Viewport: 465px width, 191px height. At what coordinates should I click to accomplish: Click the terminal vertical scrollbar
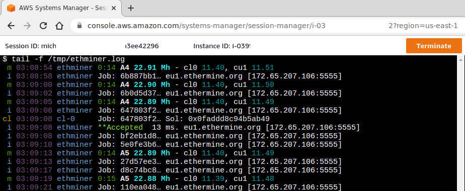tap(460, 123)
